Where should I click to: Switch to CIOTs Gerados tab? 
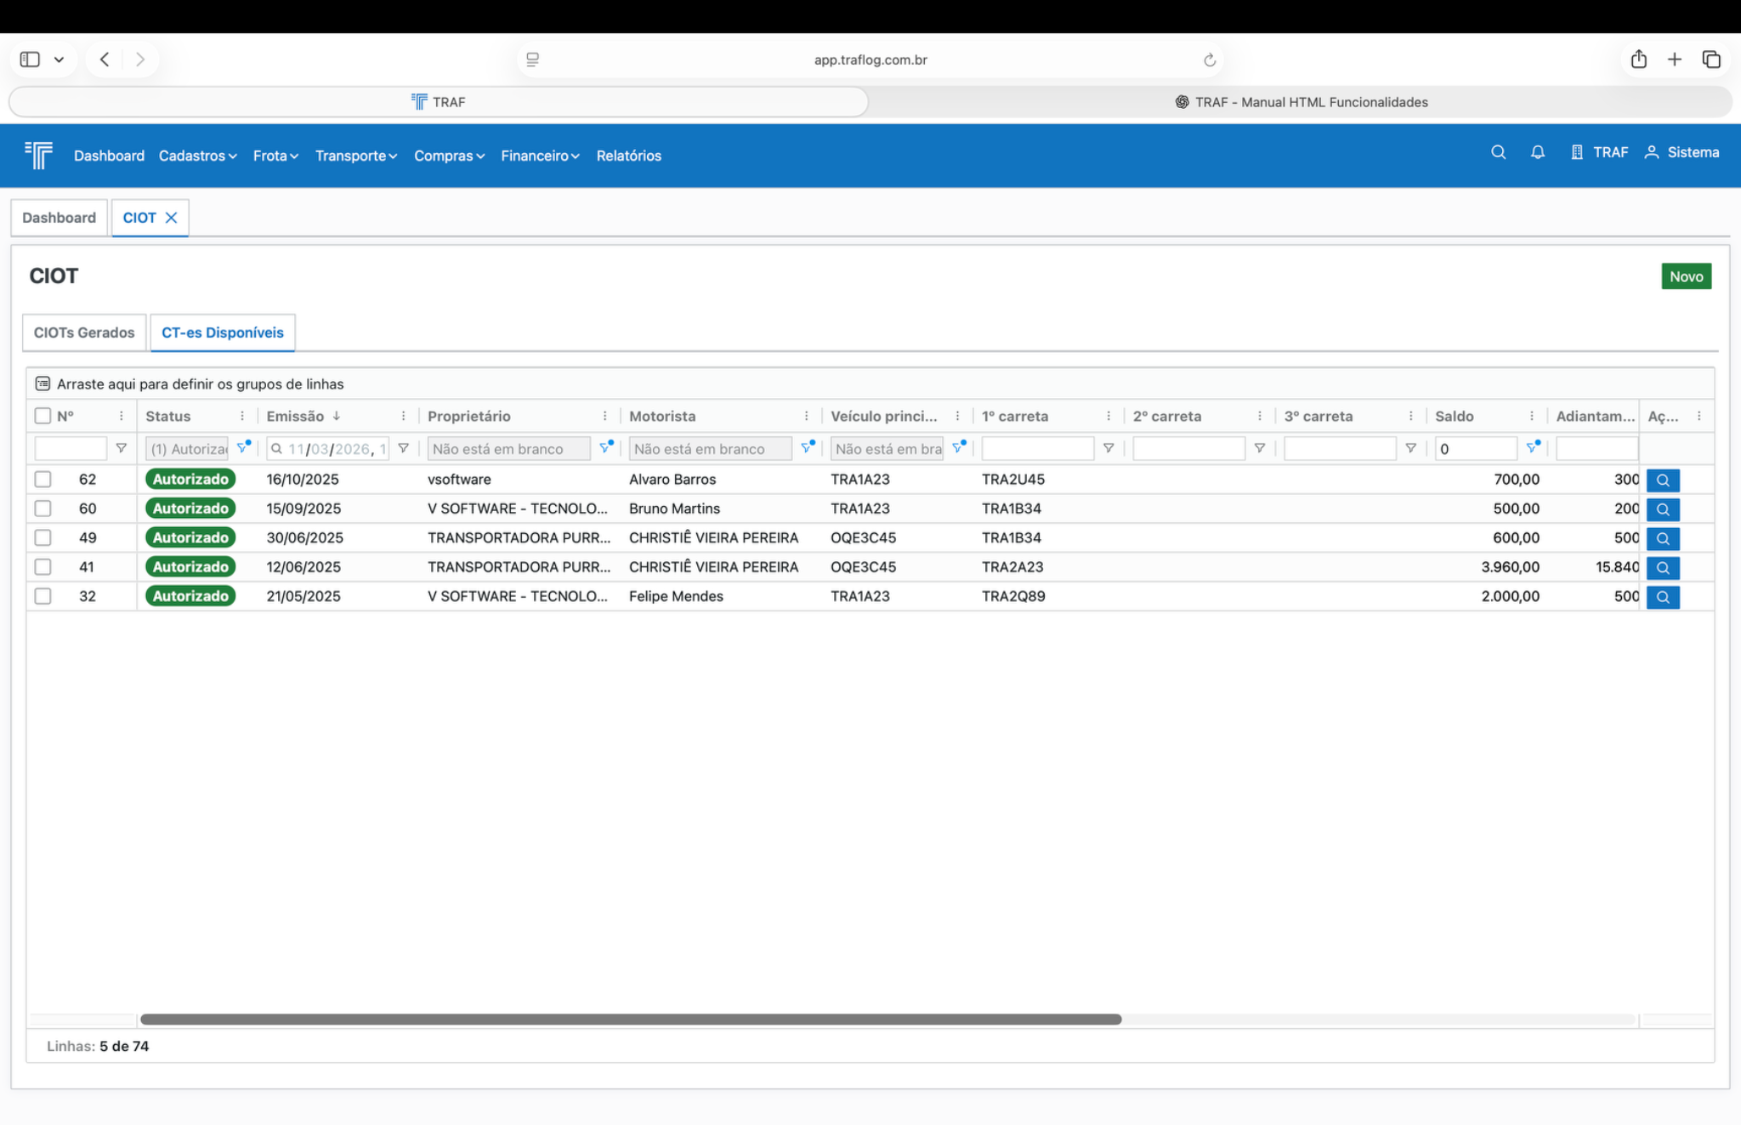pyautogui.click(x=84, y=332)
